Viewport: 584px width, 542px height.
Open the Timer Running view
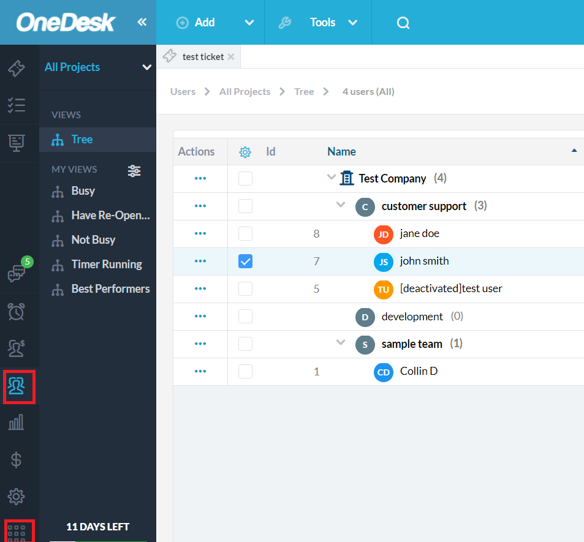click(97, 265)
